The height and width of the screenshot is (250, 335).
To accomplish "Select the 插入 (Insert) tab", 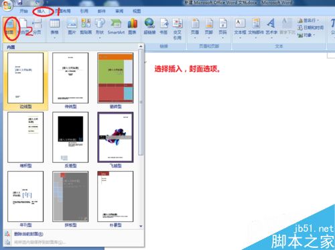I will coord(42,11).
